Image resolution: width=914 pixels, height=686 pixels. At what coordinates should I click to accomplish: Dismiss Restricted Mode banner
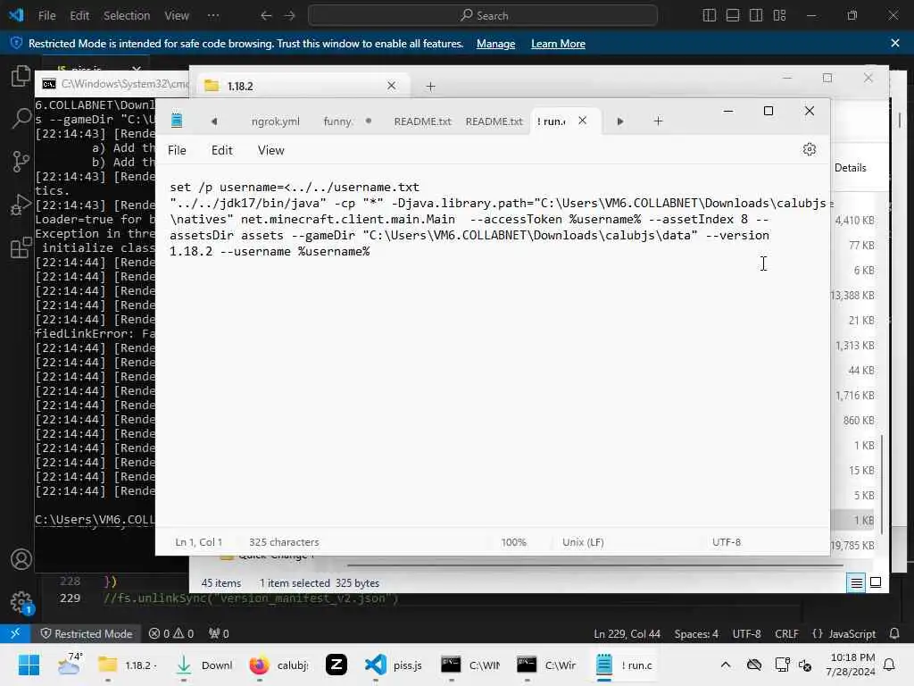pyautogui.click(x=895, y=43)
